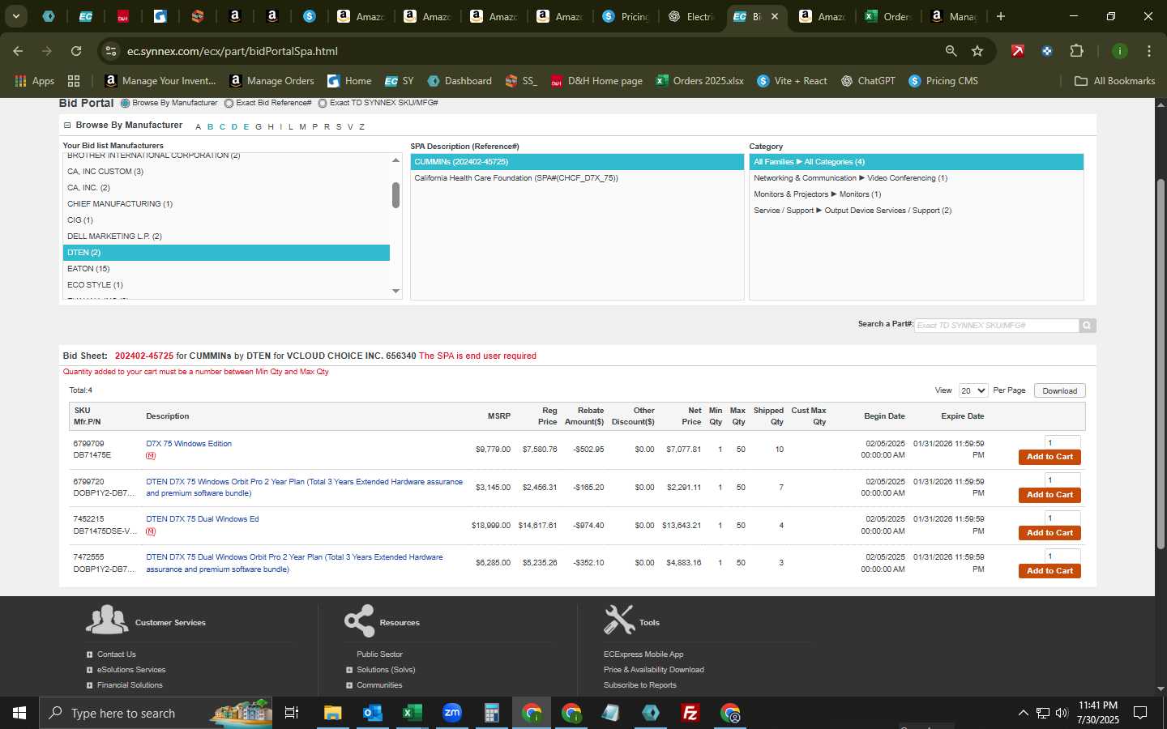1167x729 pixels.
Task: Open D&H Home page bookmark
Action: click(x=596, y=81)
